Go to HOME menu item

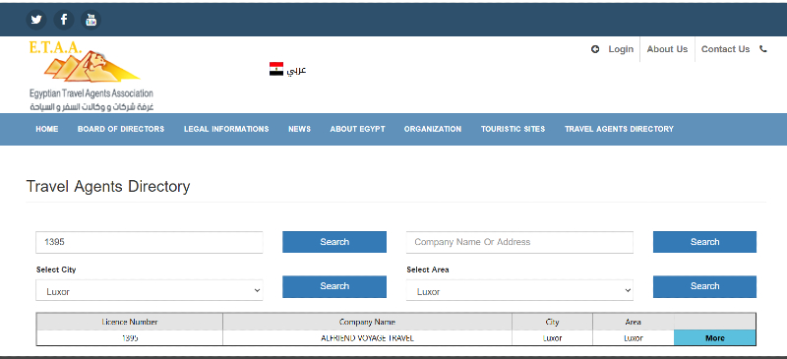(x=46, y=129)
